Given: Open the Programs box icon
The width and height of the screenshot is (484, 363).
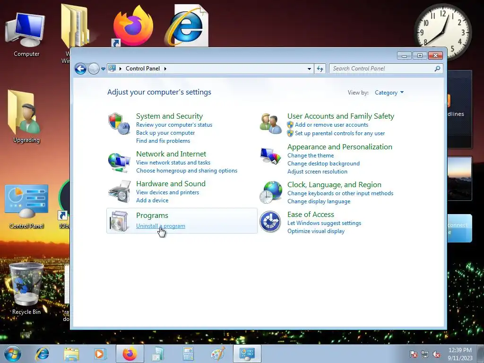Looking at the screenshot, I should tap(119, 221).
